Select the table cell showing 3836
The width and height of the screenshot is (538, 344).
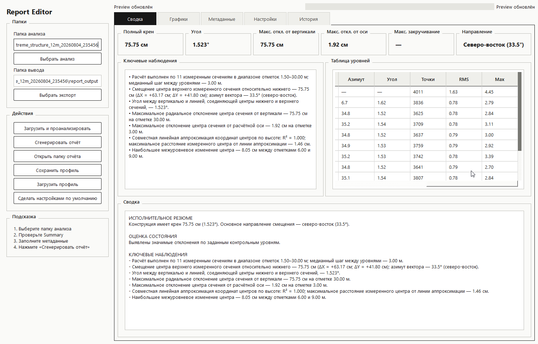click(x=428, y=102)
